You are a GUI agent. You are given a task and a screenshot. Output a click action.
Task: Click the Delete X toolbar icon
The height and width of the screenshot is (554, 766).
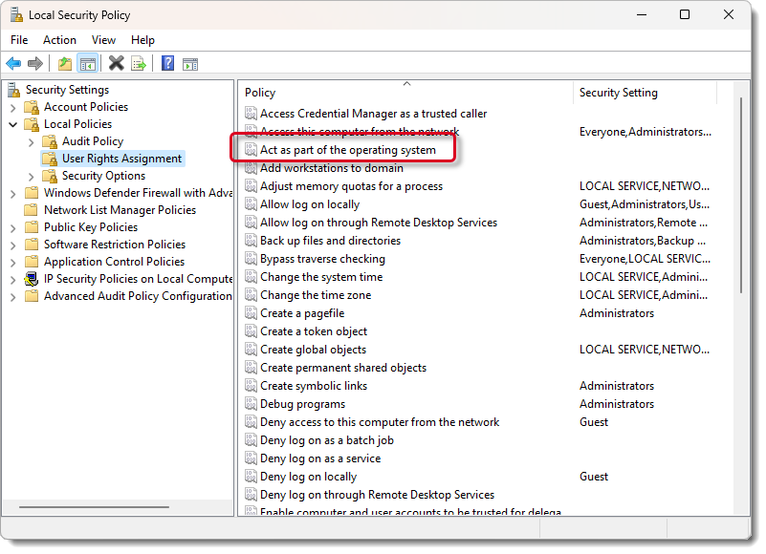[x=116, y=64]
